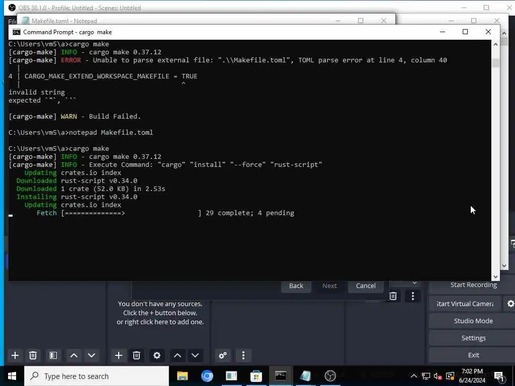
Task: Open source properties gear in the Sources toolbar
Action: pyautogui.click(x=157, y=355)
